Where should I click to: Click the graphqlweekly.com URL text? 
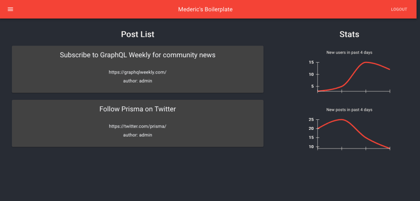coord(137,72)
